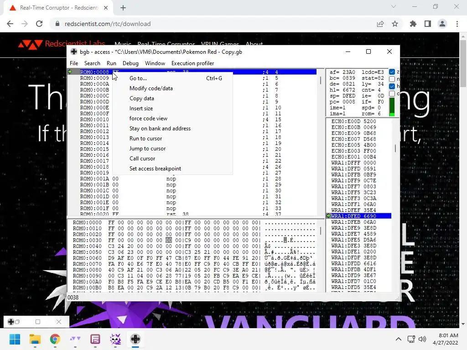Open Chrome from the taskbar

tap(55, 339)
